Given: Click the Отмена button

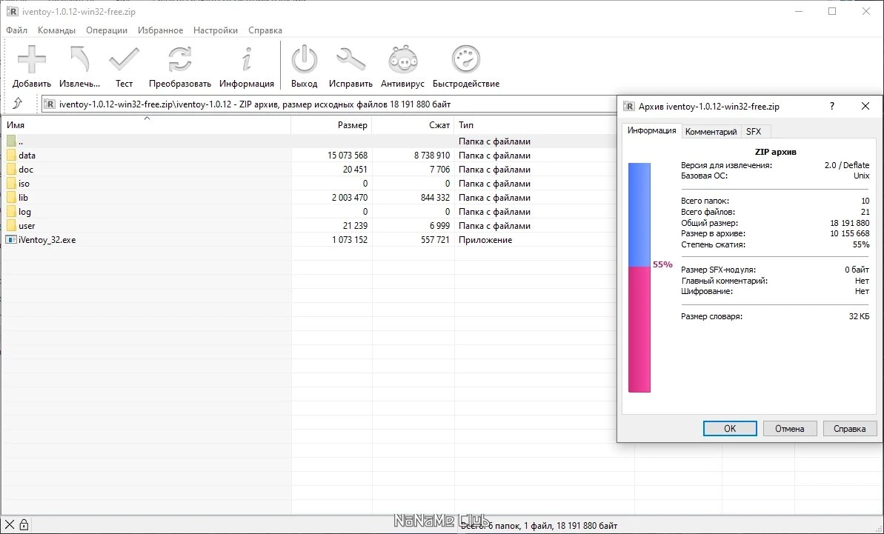Looking at the screenshot, I should (x=789, y=429).
